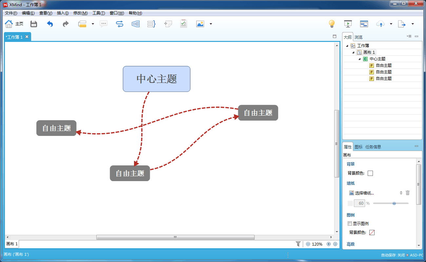This screenshot has width=426, height=262.
Task: Enable the 显示图例 checkbox
Action: [350, 224]
